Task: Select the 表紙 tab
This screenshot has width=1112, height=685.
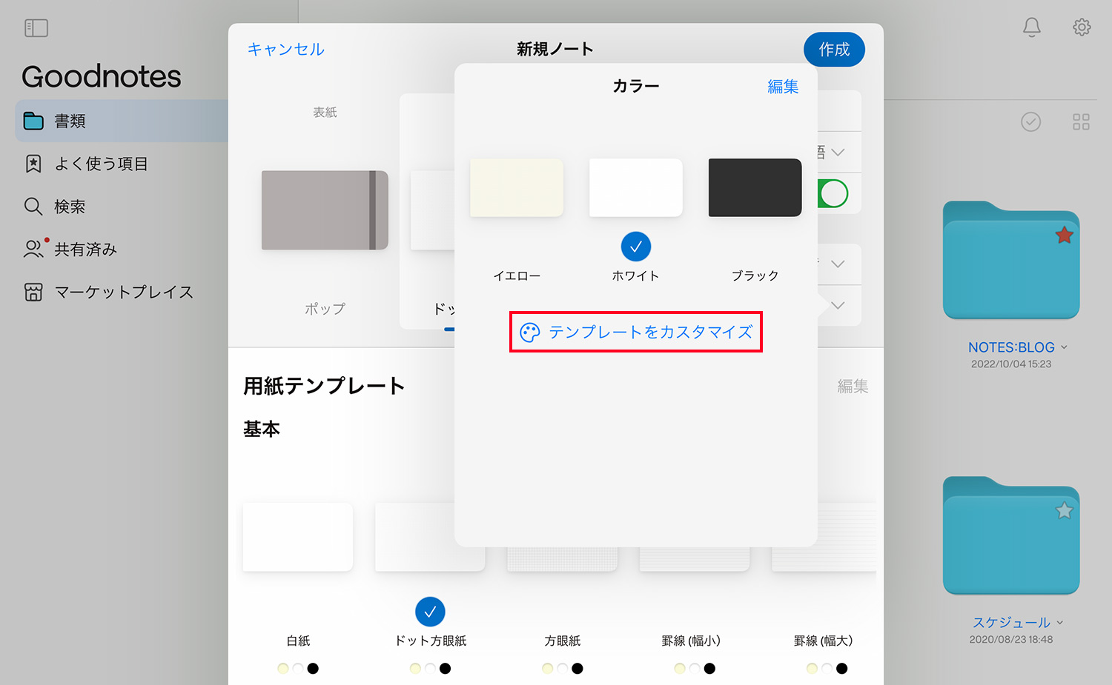Action: click(x=325, y=113)
